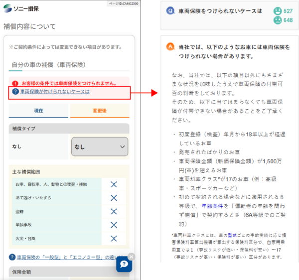Click the 盗難 row label

[19, 211]
